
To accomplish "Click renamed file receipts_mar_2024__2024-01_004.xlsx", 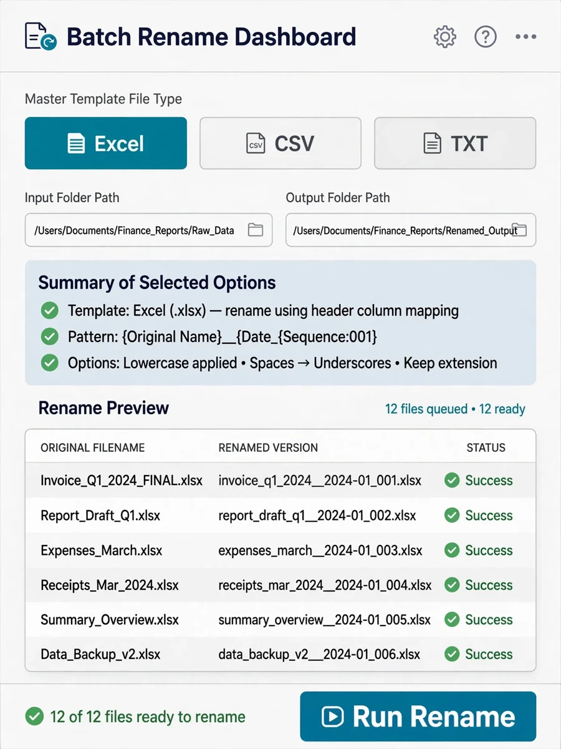I will click(325, 585).
